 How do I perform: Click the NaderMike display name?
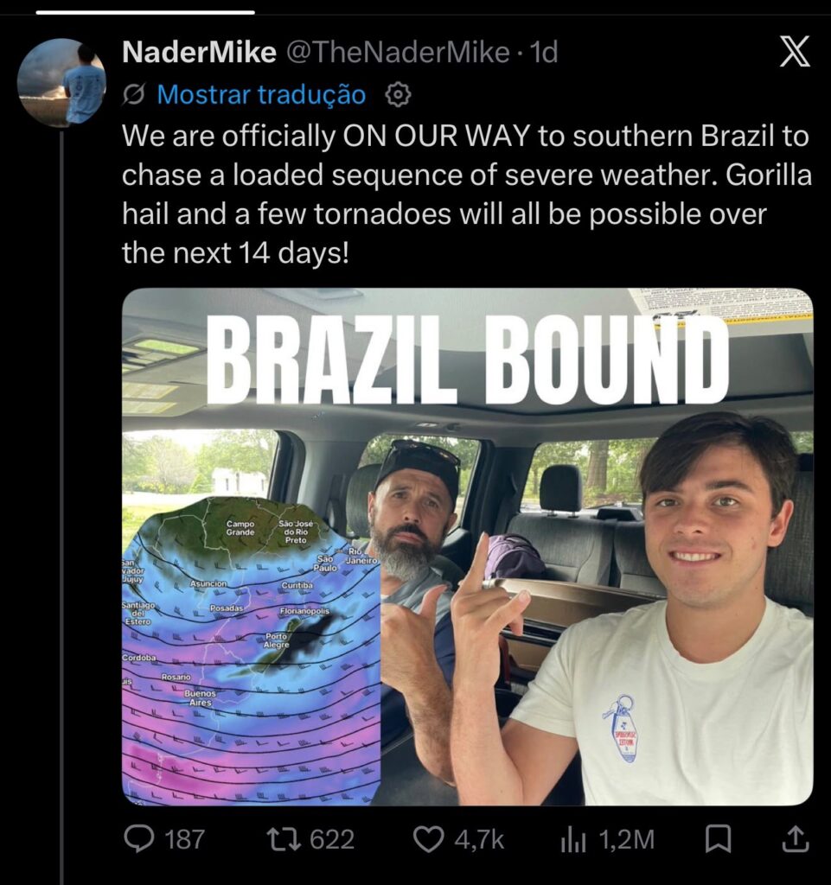coord(199,53)
